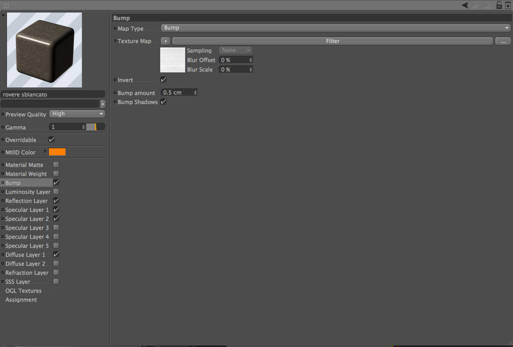Enable the Material Weight checkbox
The image size is (513, 347).
coord(56,174)
